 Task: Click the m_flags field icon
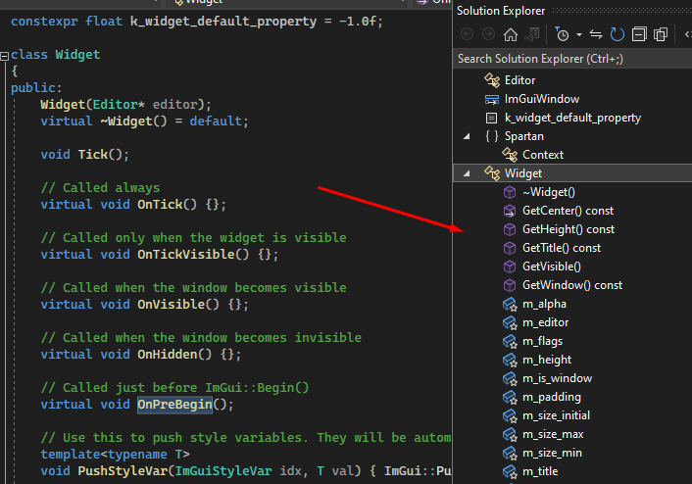pos(510,341)
